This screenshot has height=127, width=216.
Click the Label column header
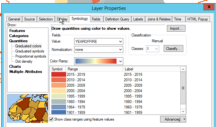coord(151,69)
